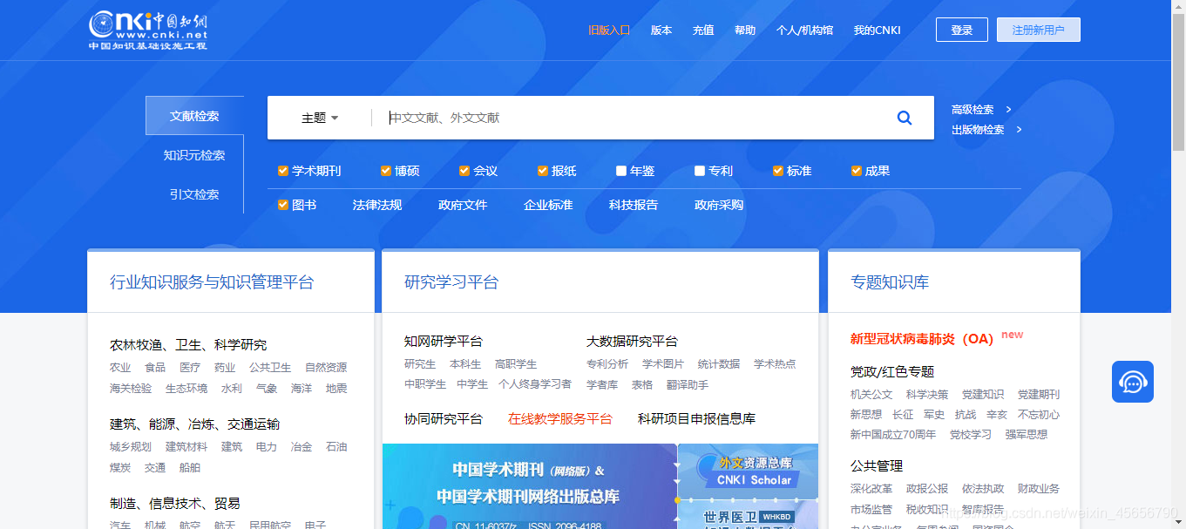Open 企业标准 database link
1186x529 pixels.
548,205
